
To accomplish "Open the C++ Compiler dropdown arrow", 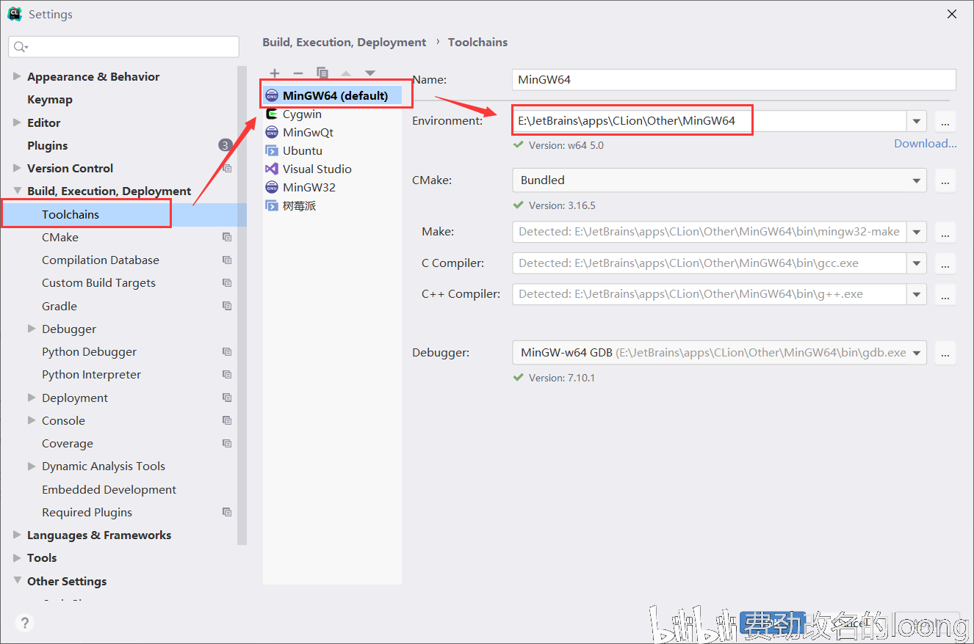I will click(917, 295).
